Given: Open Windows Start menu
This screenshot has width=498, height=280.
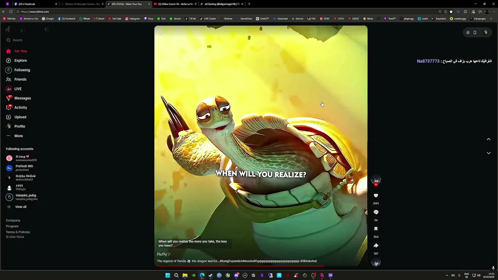Looking at the screenshot, I should [168, 275].
